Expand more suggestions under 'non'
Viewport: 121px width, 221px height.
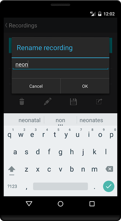60,125
